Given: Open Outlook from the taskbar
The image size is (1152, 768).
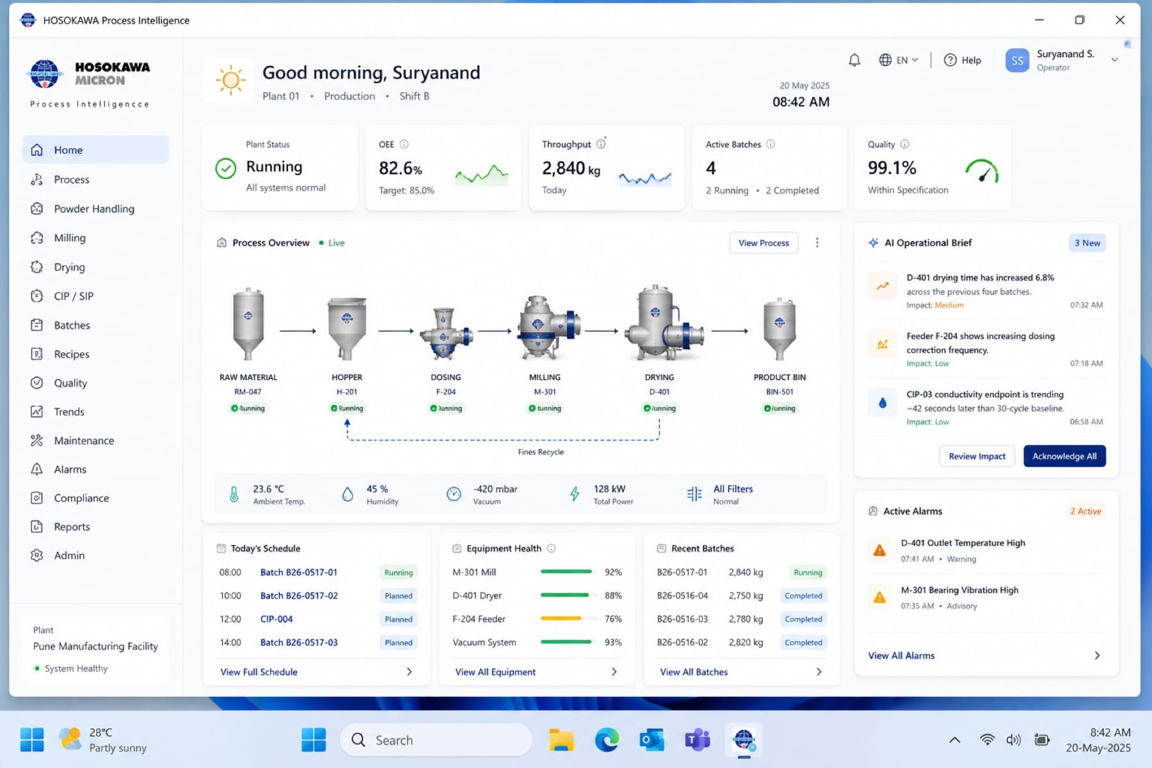Looking at the screenshot, I should click(x=652, y=740).
